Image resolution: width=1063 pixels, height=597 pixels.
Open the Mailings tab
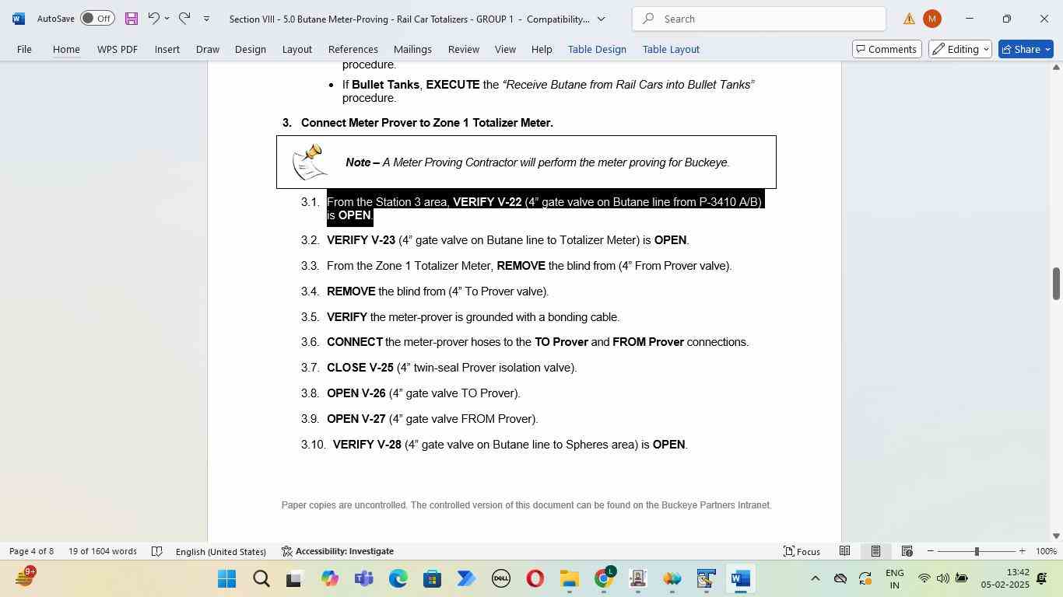click(412, 49)
